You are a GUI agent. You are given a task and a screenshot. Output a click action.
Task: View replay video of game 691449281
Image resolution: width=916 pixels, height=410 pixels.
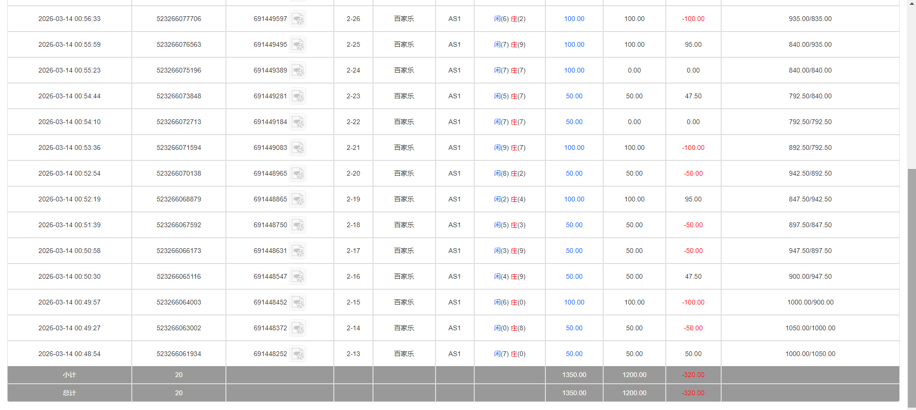[x=298, y=96]
